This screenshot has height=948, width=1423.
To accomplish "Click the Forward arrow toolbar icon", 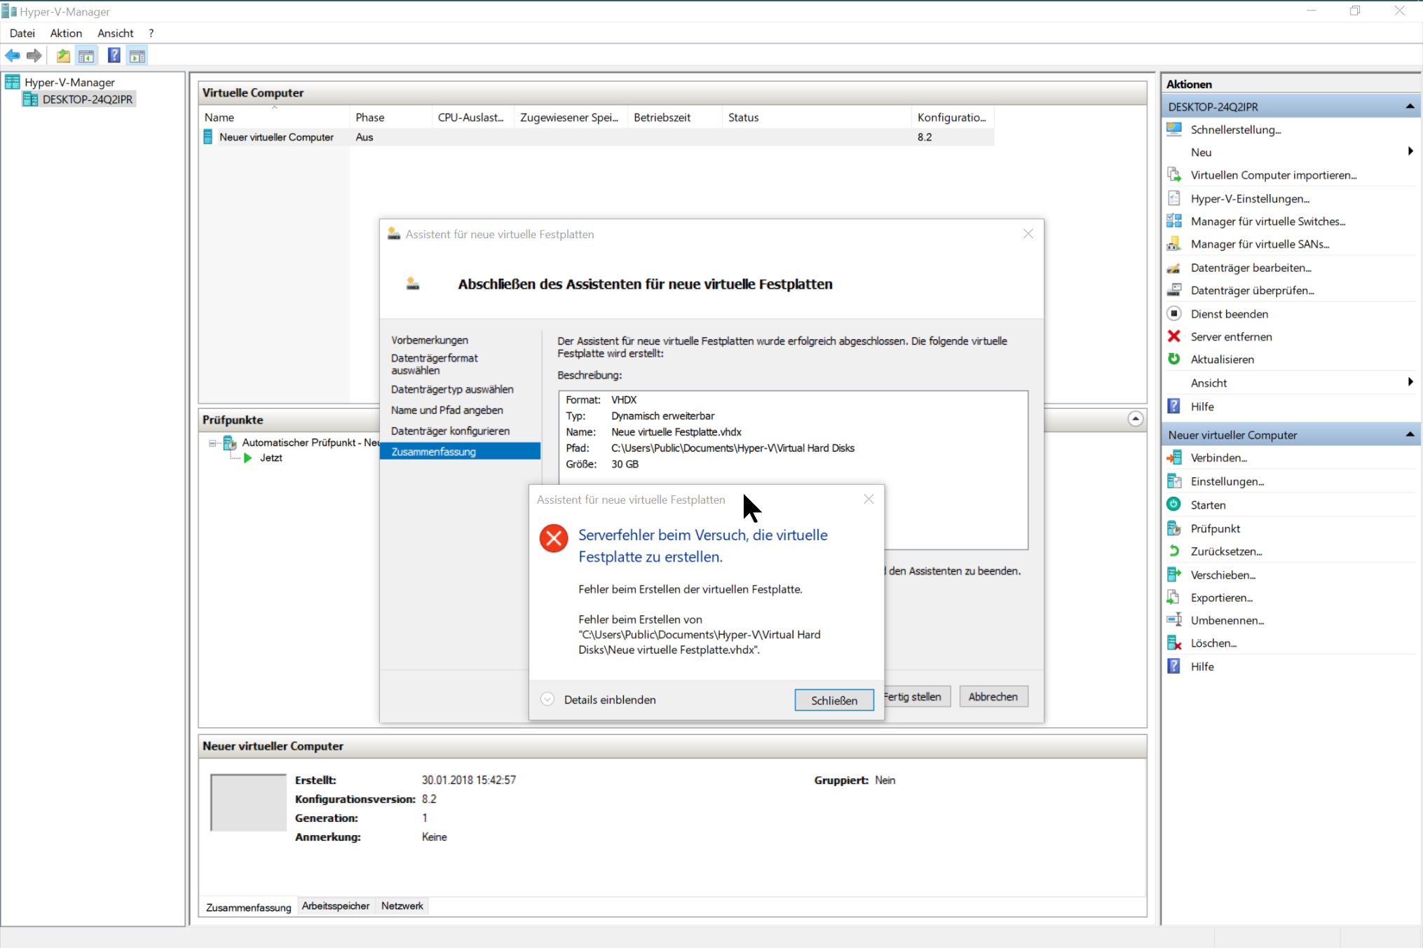I will pos(34,56).
